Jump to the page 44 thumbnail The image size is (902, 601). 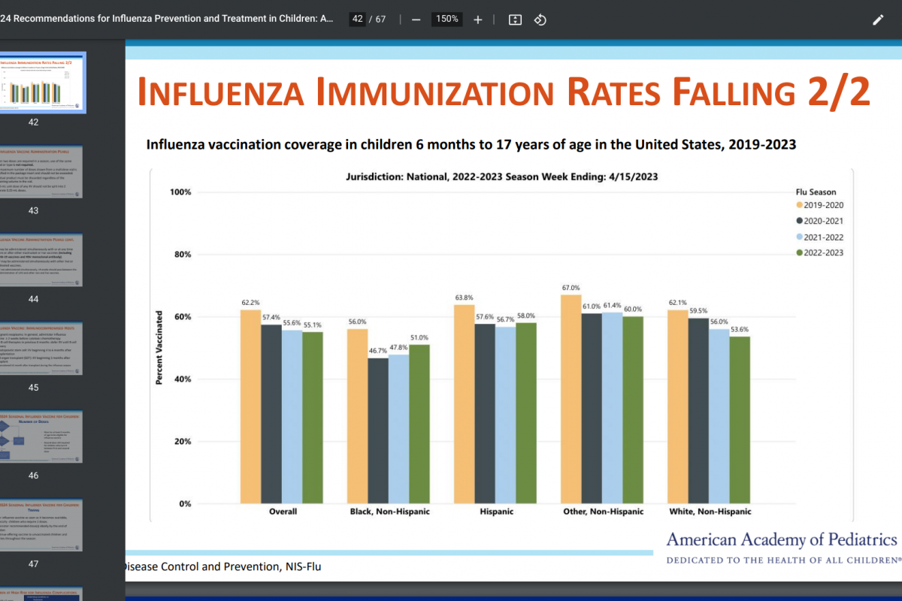pos(41,259)
